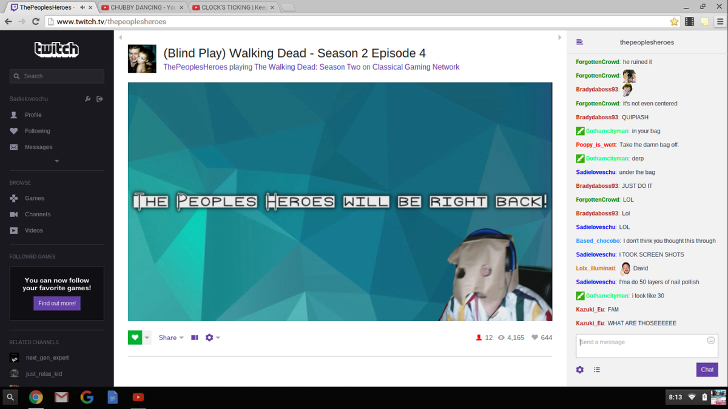The width and height of the screenshot is (728, 409).
Task: Click username Poopy_is_wett in chat
Action: point(596,145)
